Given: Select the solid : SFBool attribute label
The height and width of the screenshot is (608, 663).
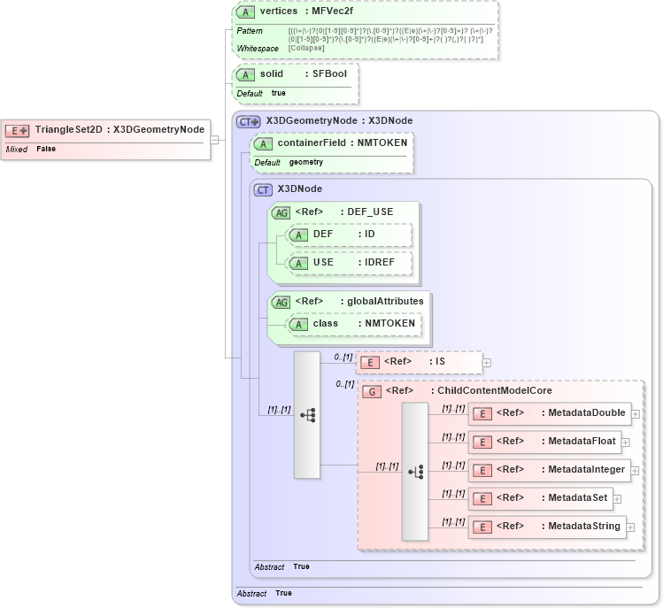Looking at the screenshot, I should 303,73.
